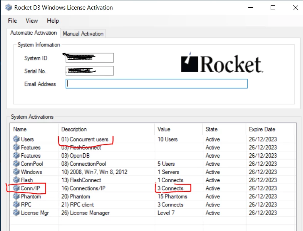
Task: Click the Users row icon
Action: 16,139
